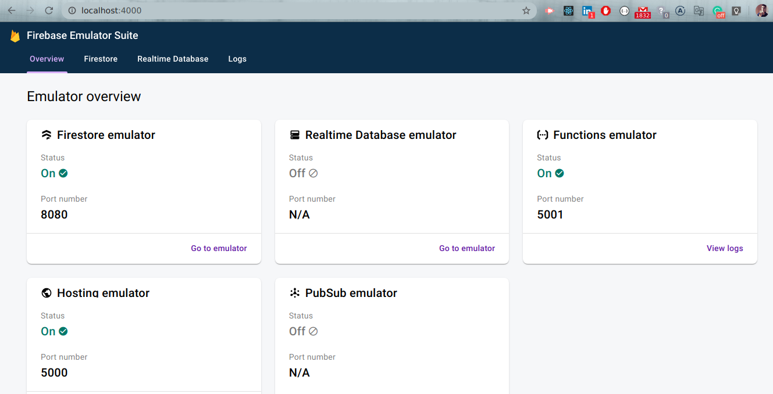Open the React Developer Tools extension
Screen dimensions: 773x394
click(x=568, y=10)
